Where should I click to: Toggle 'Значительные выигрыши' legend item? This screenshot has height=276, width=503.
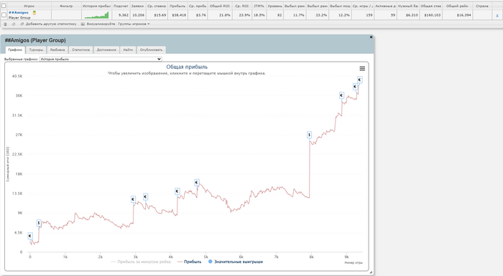pos(236,262)
